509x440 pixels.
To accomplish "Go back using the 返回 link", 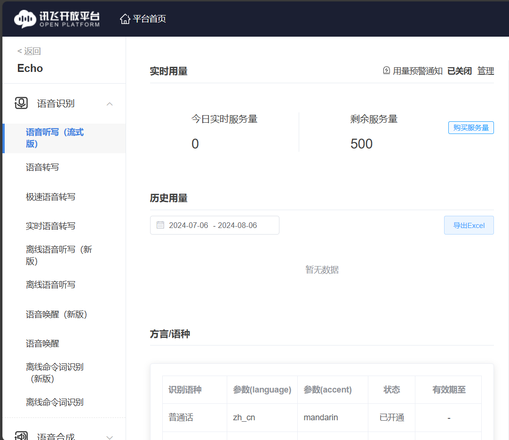I will pos(28,50).
